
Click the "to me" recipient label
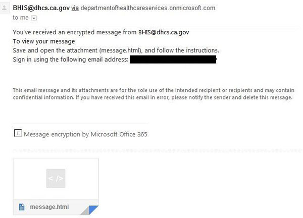21,18
